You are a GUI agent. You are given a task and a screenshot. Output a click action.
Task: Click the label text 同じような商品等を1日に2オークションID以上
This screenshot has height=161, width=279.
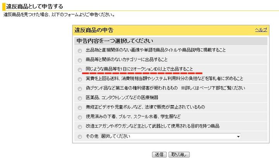pyautogui.click(x=139, y=69)
